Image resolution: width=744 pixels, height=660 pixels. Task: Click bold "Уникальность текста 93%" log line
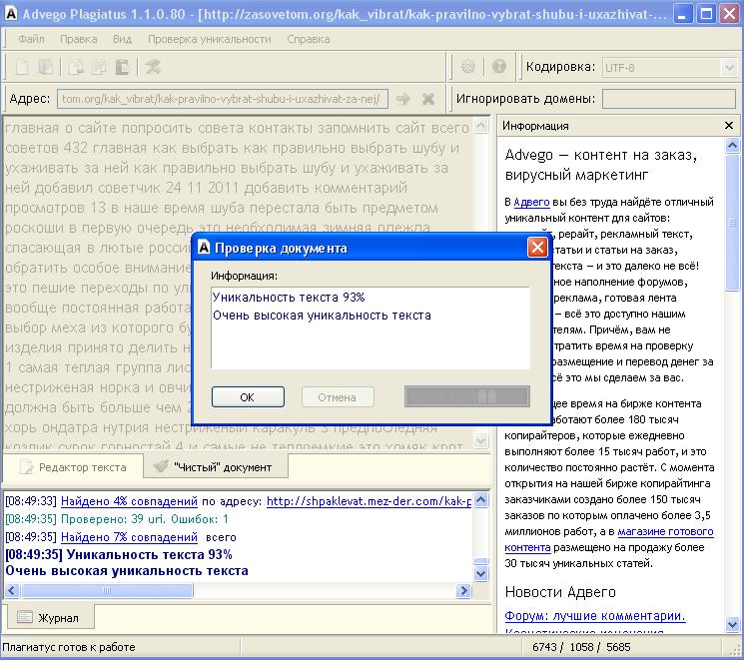(150, 554)
